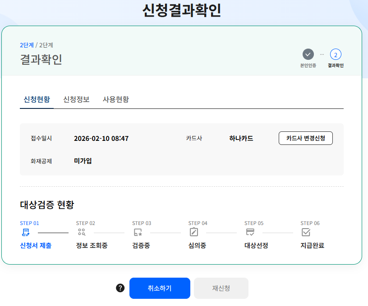This screenshot has height=306, width=368.
Task: Click the 정보 조회중 step icon
Action: point(82,232)
